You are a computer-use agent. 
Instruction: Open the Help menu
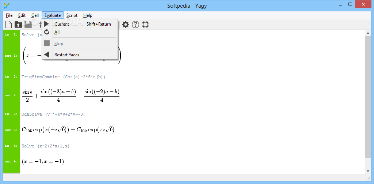88,15
